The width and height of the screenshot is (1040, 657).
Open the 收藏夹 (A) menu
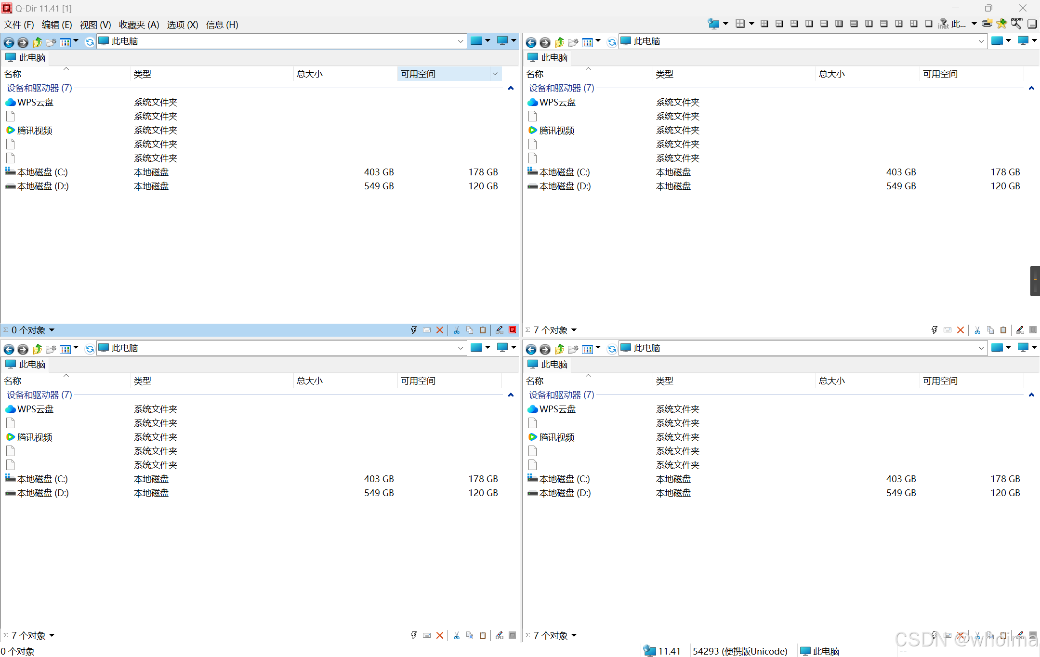[139, 25]
